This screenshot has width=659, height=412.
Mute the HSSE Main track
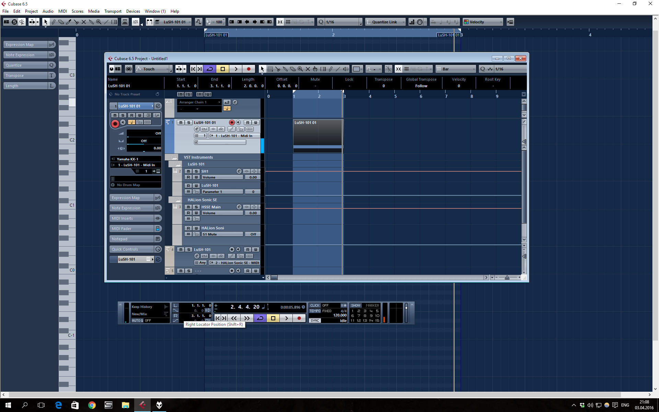[x=188, y=207]
